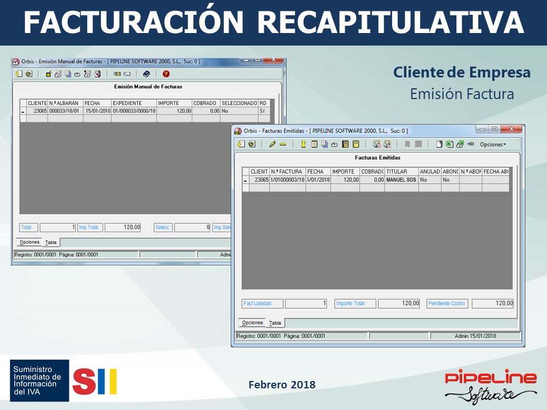The width and height of the screenshot is (547, 410).
Task: Switch to Opciones tab in Facturas Emitidas window
Action: [252, 323]
